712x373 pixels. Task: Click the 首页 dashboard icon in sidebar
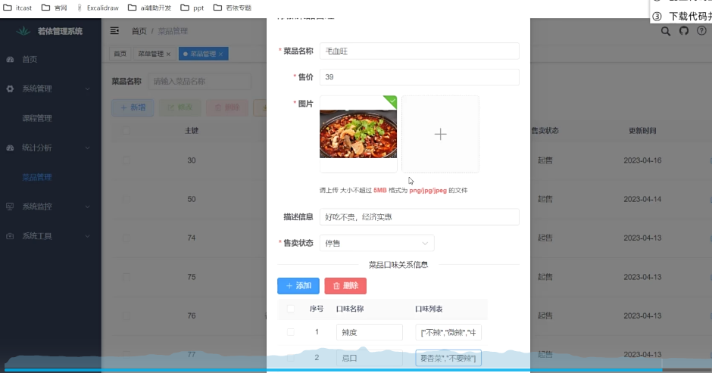[10, 60]
